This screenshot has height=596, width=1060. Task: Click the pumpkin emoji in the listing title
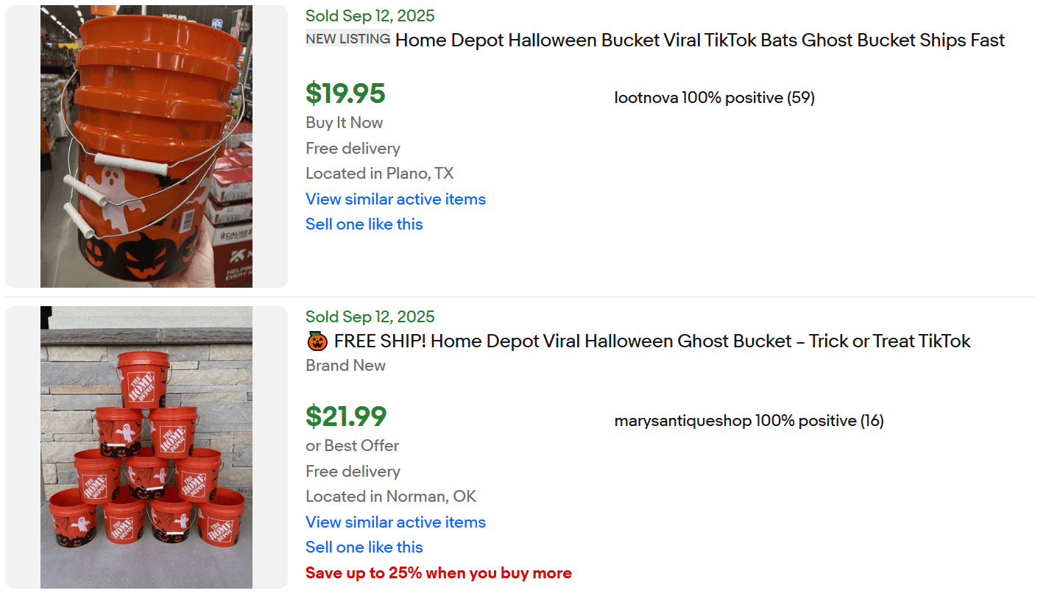tap(314, 341)
